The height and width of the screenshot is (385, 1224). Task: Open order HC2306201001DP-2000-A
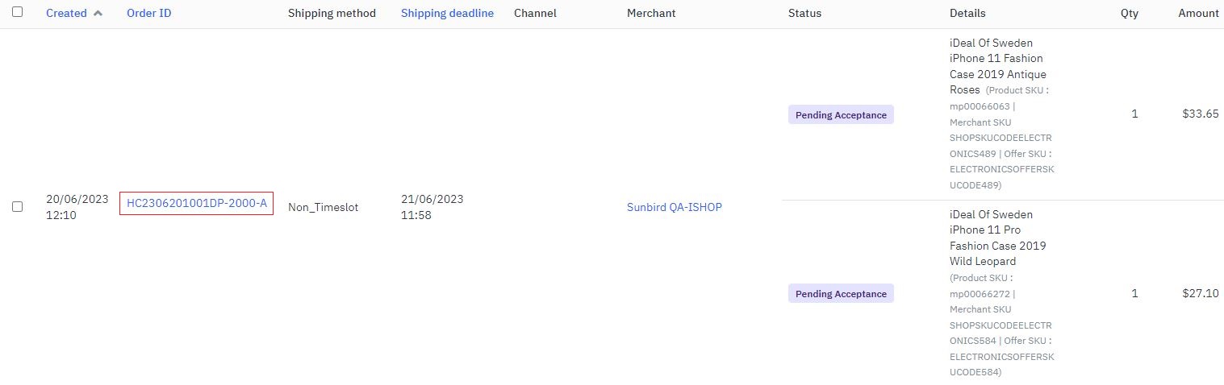tap(196, 204)
